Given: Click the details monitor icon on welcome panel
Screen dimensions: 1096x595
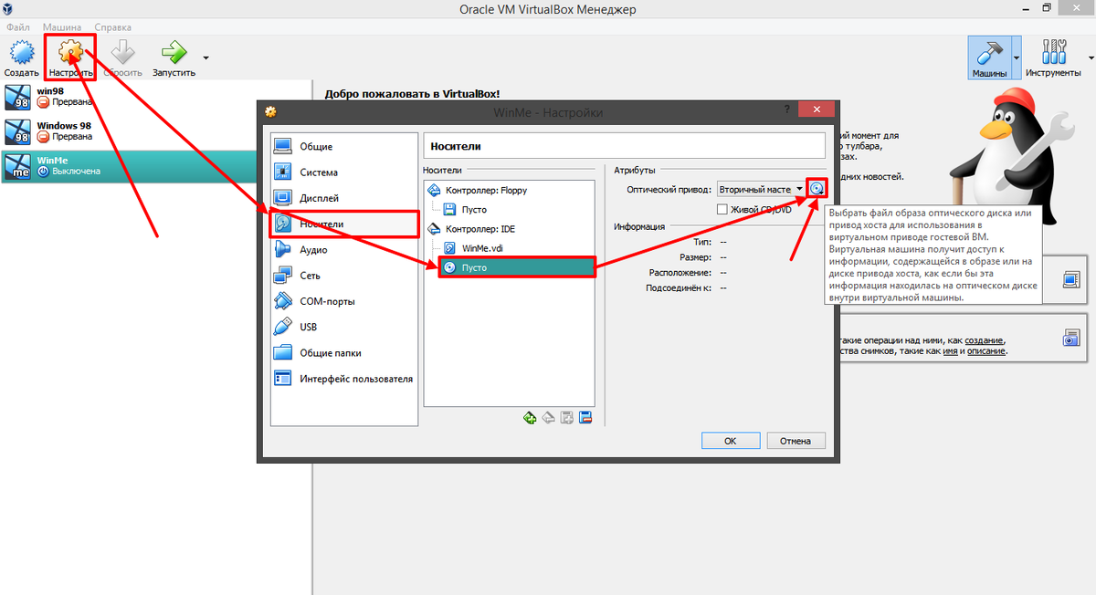Looking at the screenshot, I should click(1071, 280).
